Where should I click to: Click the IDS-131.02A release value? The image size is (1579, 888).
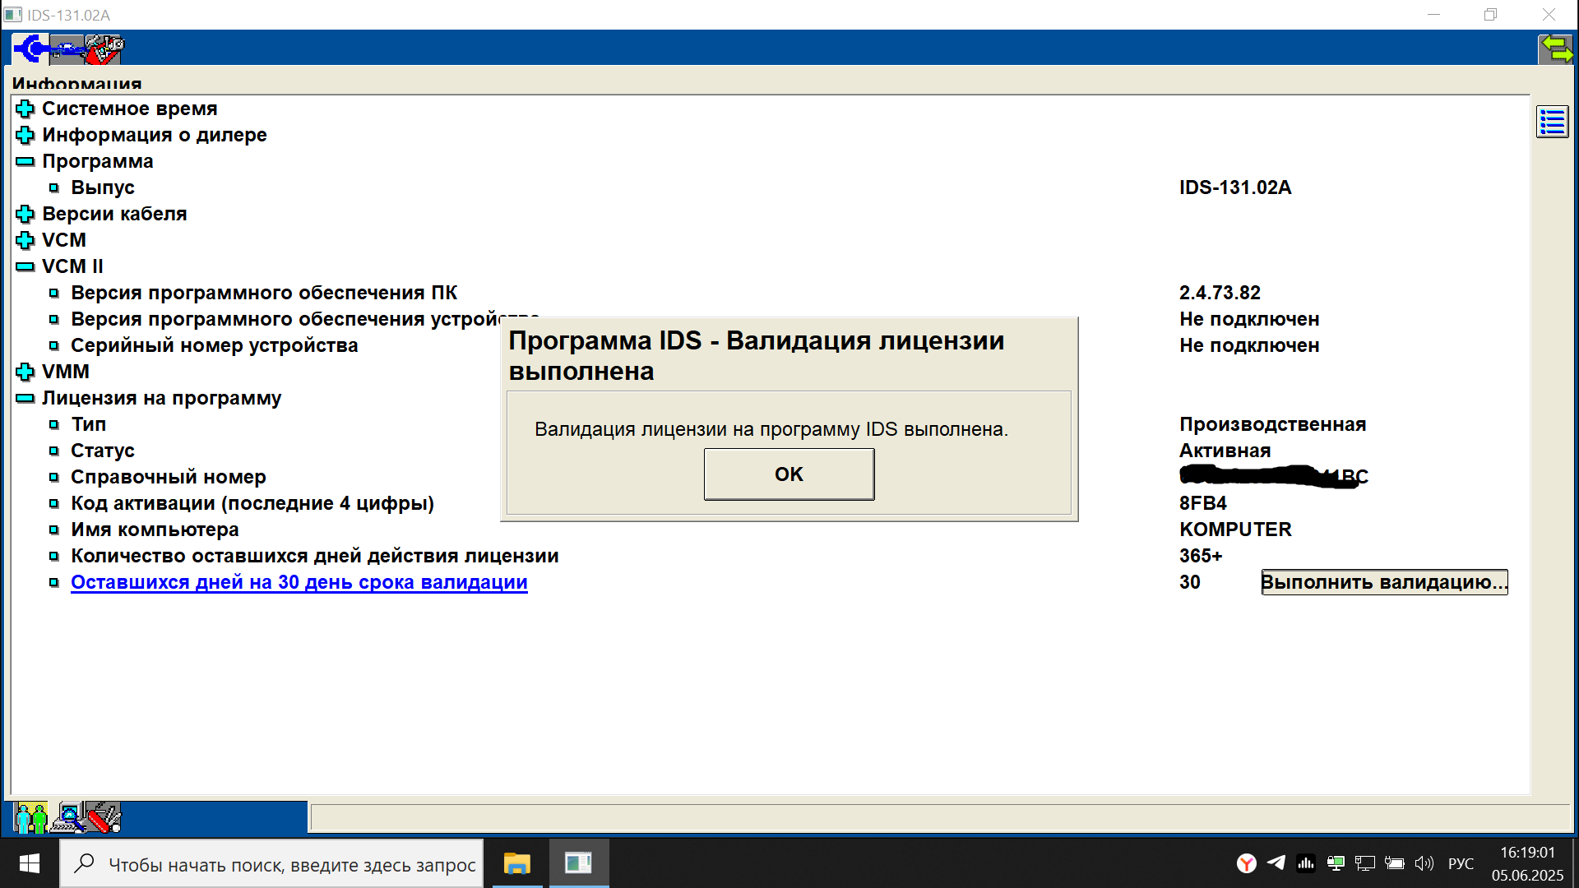(x=1235, y=187)
